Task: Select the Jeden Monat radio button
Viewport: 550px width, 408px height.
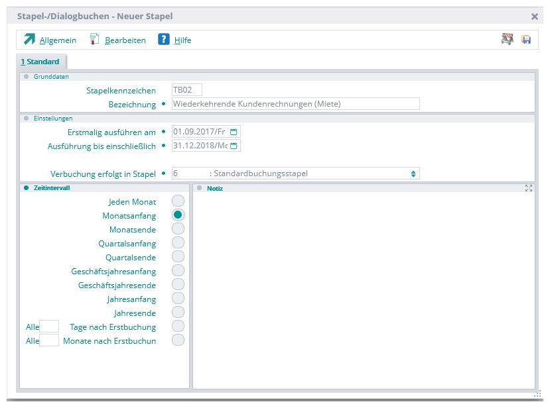Action: tap(178, 201)
